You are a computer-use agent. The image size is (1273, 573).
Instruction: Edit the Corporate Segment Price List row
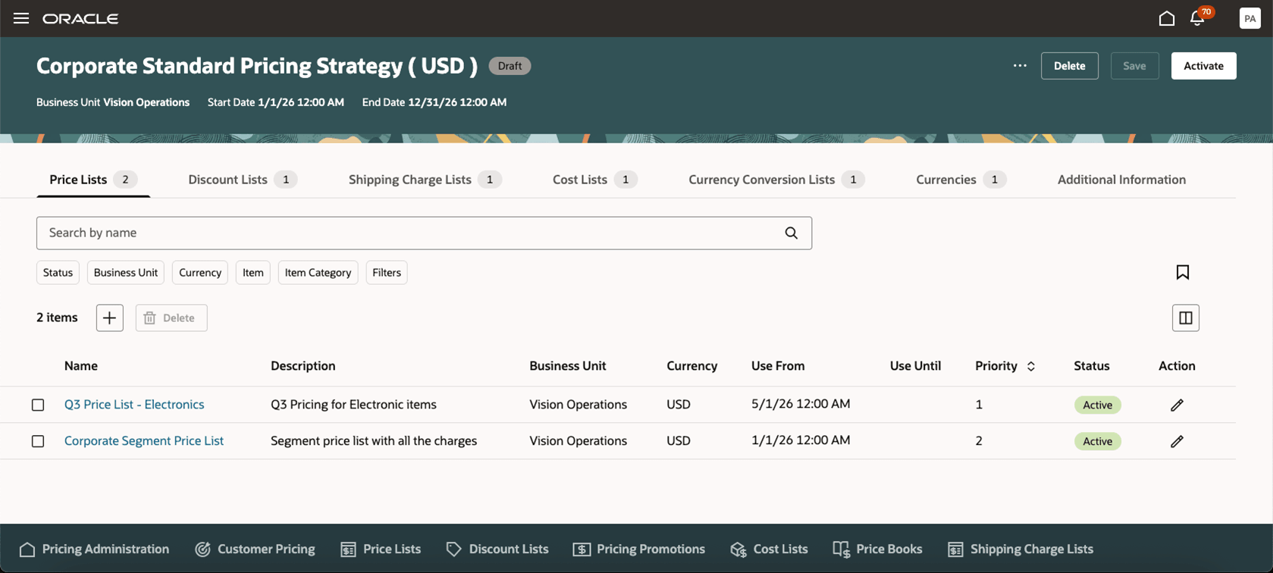point(1177,441)
